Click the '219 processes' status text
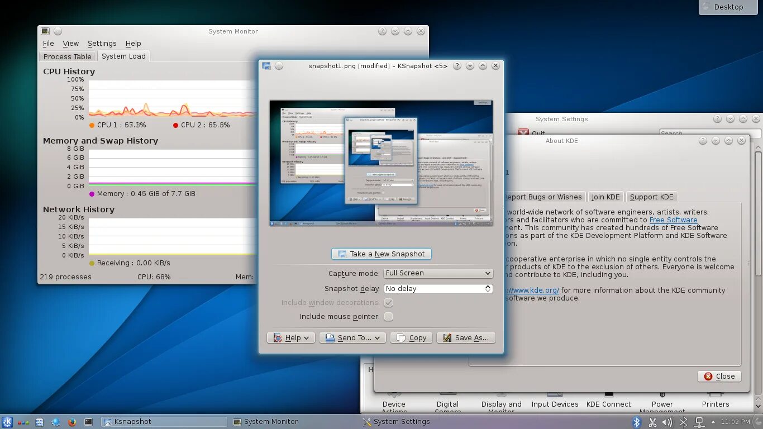This screenshot has width=763, height=429. pos(65,277)
